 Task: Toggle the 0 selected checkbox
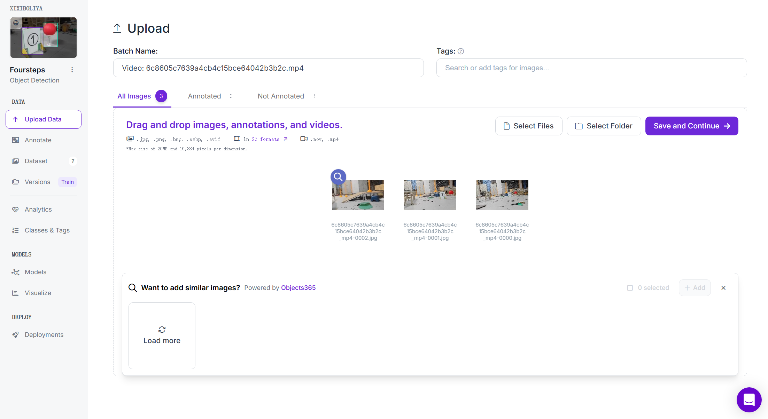(x=630, y=288)
